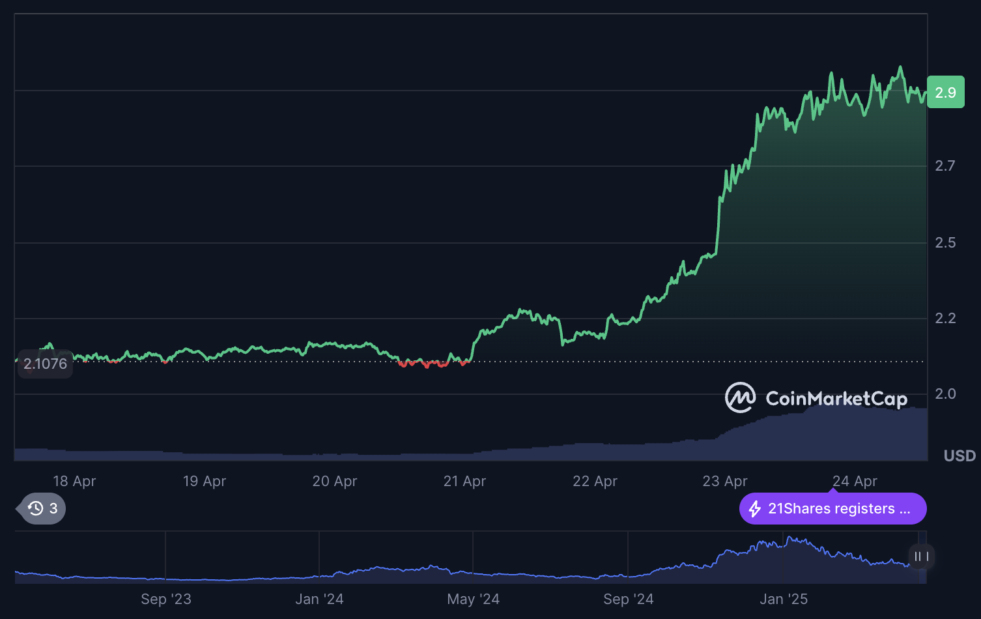The height and width of the screenshot is (619, 981).
Task: Click the CoinMarketCap logo icon
Action: click(x=740, y=397)
